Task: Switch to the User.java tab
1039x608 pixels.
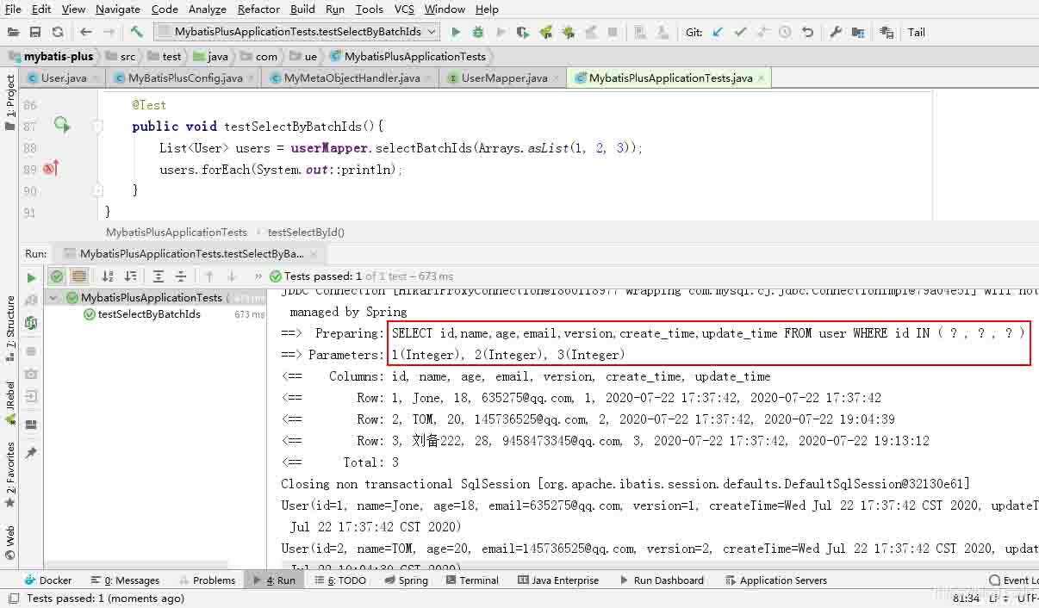Action: (x=64, y=78)
